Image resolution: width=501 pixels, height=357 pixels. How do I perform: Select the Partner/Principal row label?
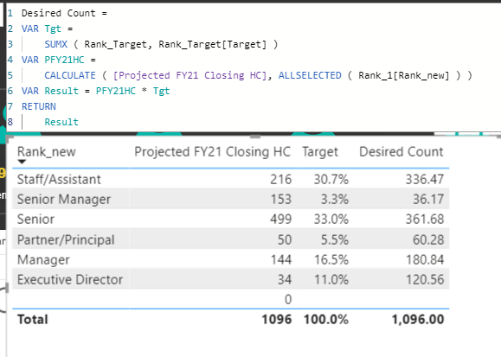pos(66,239)
